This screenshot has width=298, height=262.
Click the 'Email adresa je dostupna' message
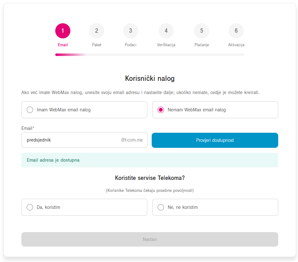point(53,160)
